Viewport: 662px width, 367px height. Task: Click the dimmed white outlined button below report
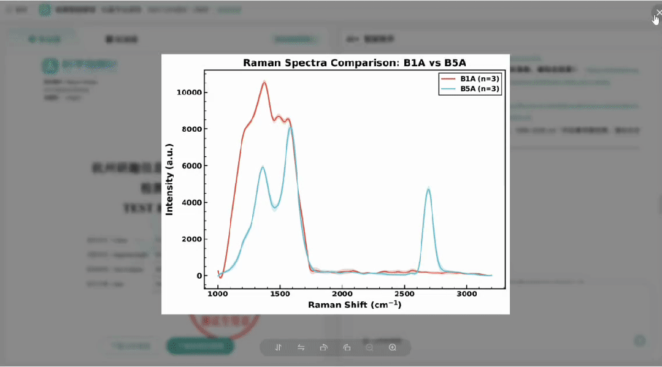131,346
